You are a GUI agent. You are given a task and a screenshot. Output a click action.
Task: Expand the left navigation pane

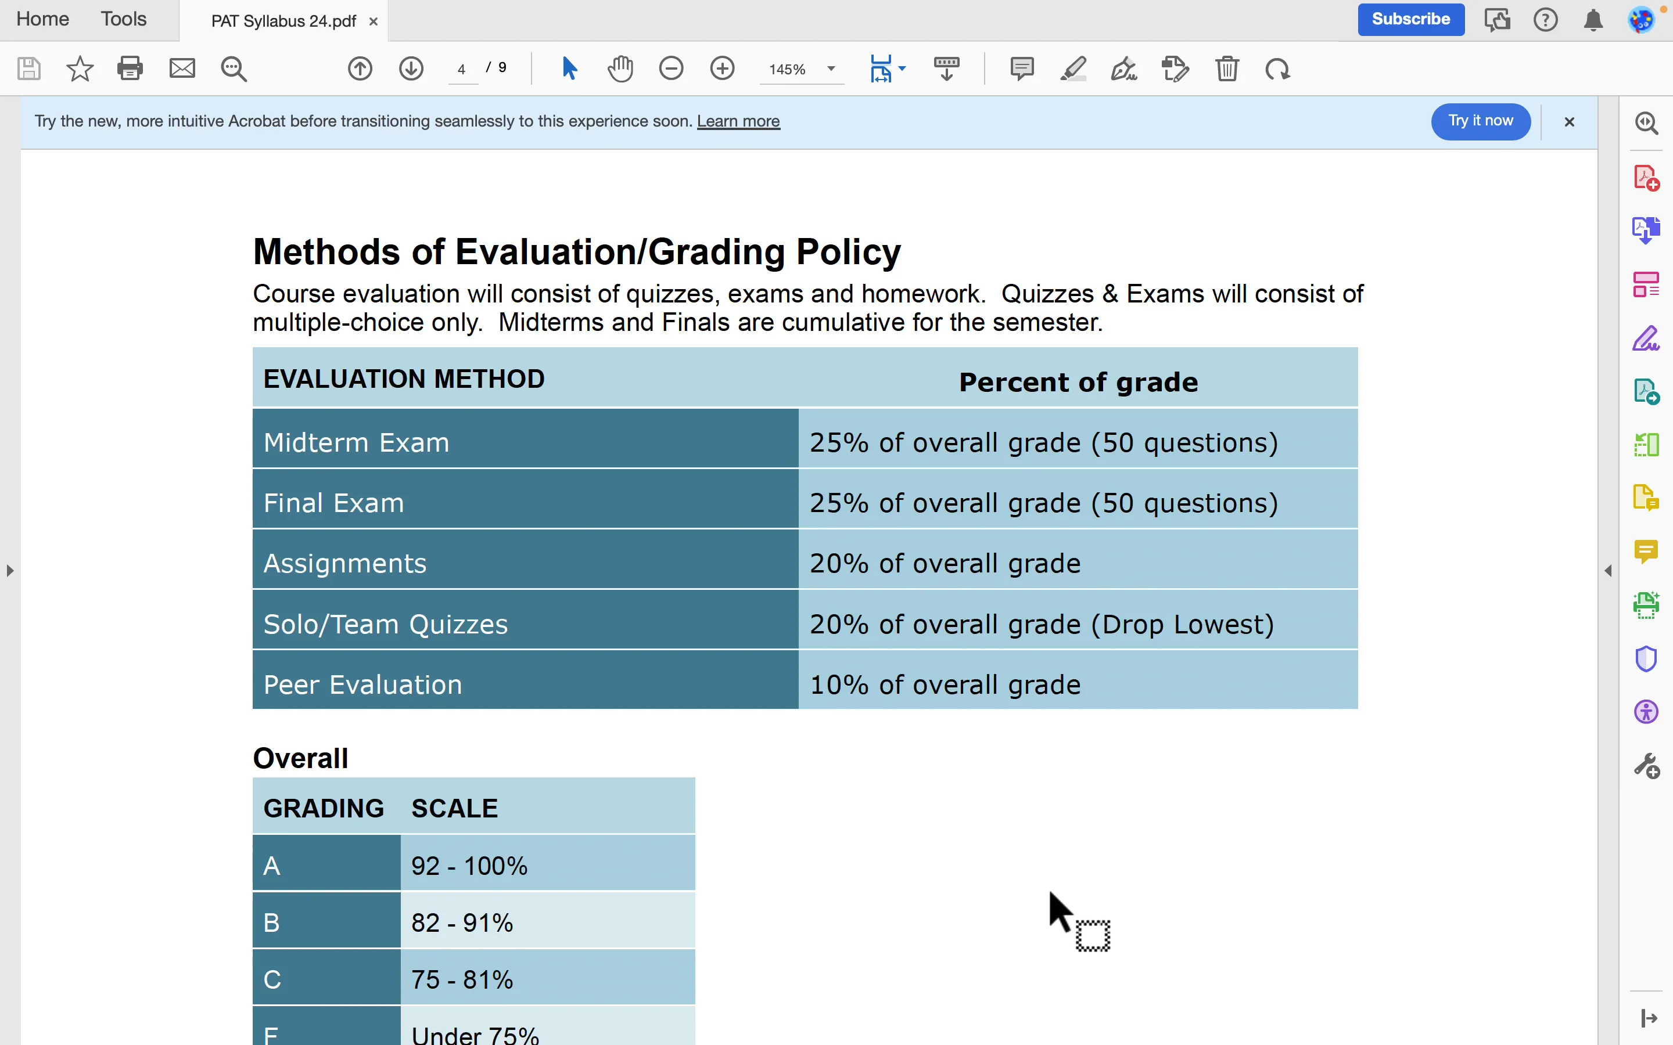click(x=10, y=570)
